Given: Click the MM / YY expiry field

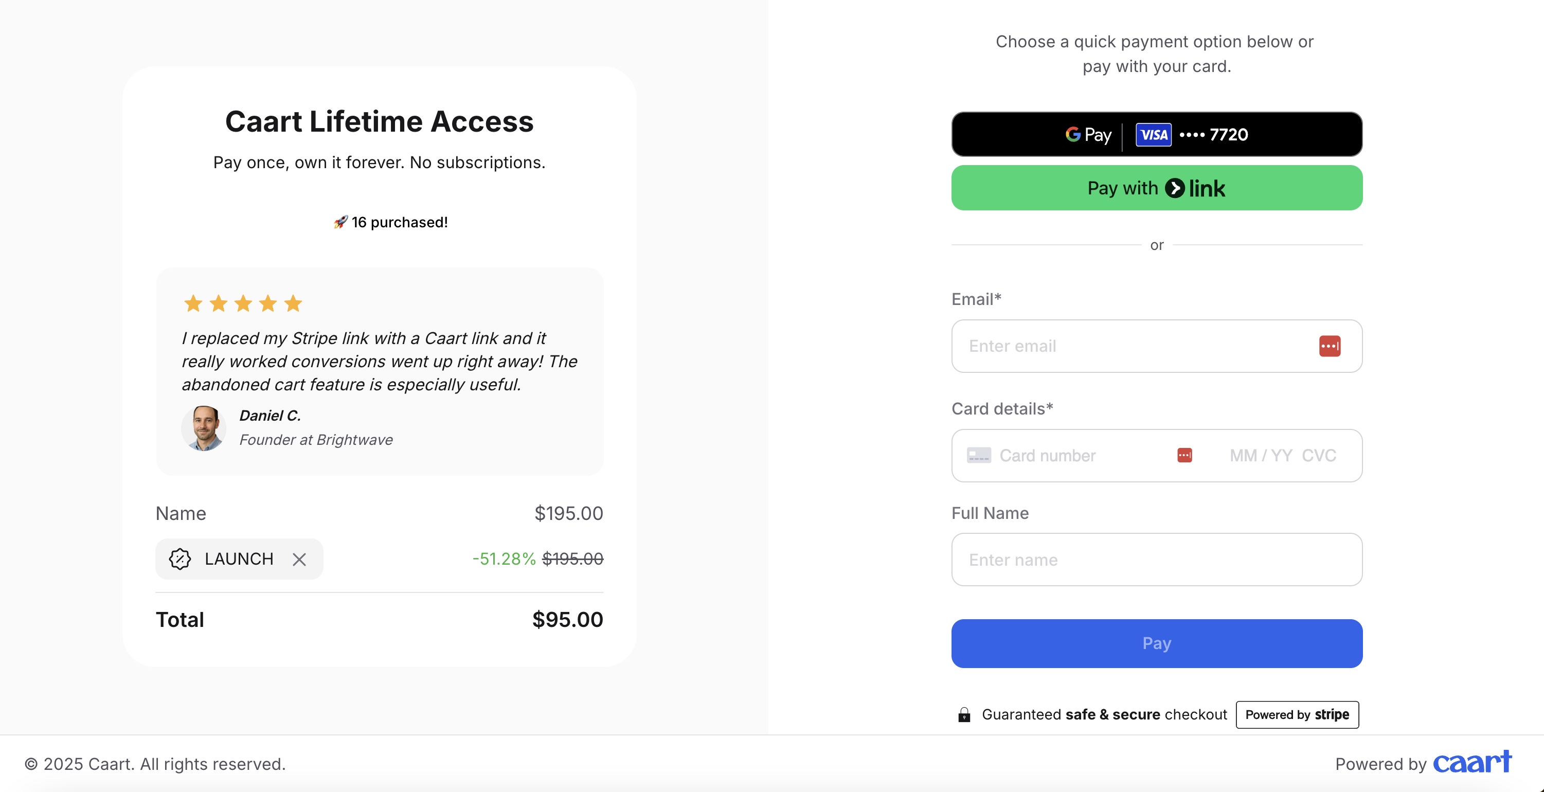Looking at the screenshot, I should [1261, 456].
